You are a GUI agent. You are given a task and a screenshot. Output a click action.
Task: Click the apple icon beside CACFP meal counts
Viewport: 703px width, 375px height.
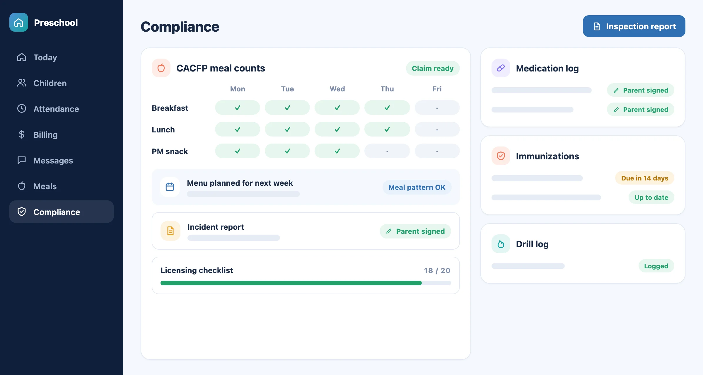[161, 68]
